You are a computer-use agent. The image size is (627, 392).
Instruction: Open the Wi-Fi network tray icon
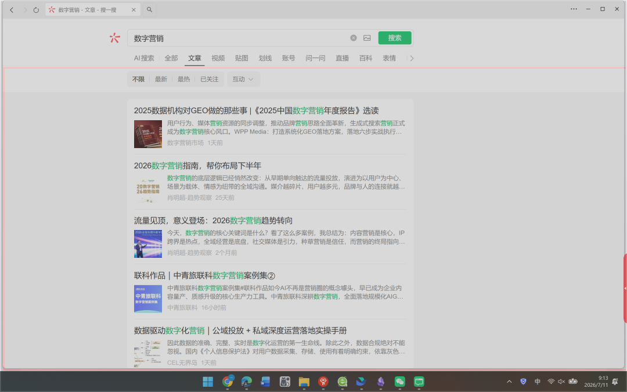551,382
